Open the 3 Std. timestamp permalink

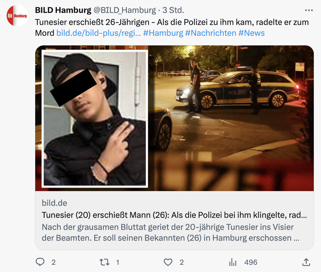point(173,10)
